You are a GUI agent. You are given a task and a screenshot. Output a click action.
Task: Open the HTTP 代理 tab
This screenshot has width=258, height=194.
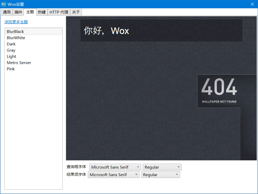[59, 12]
